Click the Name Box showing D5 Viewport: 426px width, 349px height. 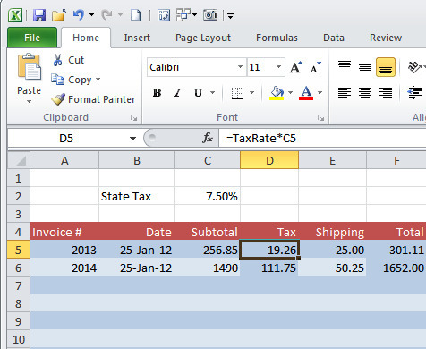coord(66,139)
